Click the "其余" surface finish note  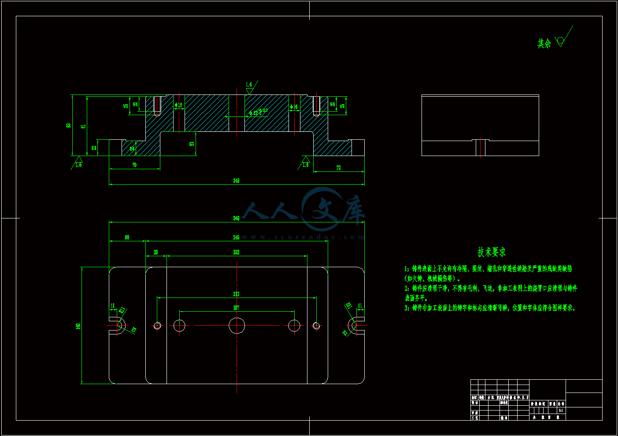(x=544, y=43)
